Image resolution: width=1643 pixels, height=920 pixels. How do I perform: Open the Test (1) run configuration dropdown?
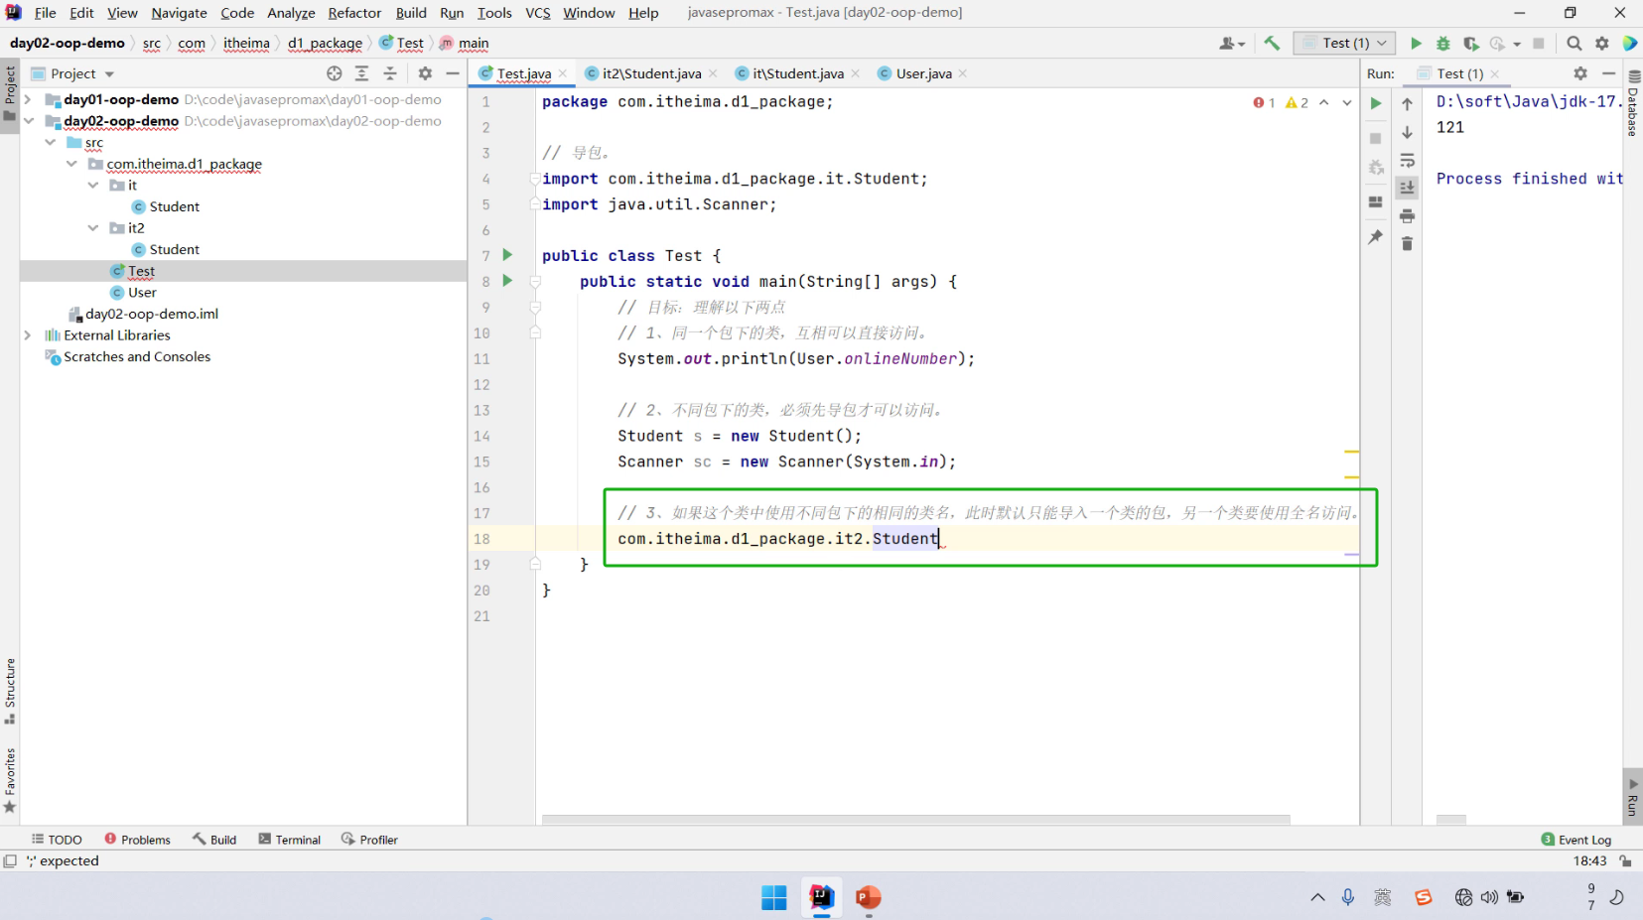(x=1345, y=44)
